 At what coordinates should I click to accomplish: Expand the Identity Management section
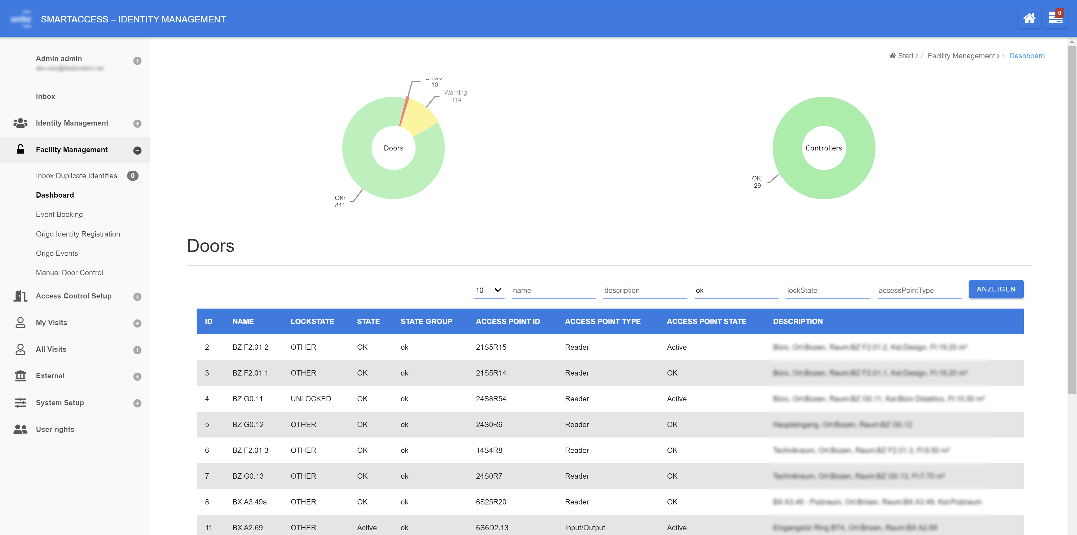click(137, 124)
